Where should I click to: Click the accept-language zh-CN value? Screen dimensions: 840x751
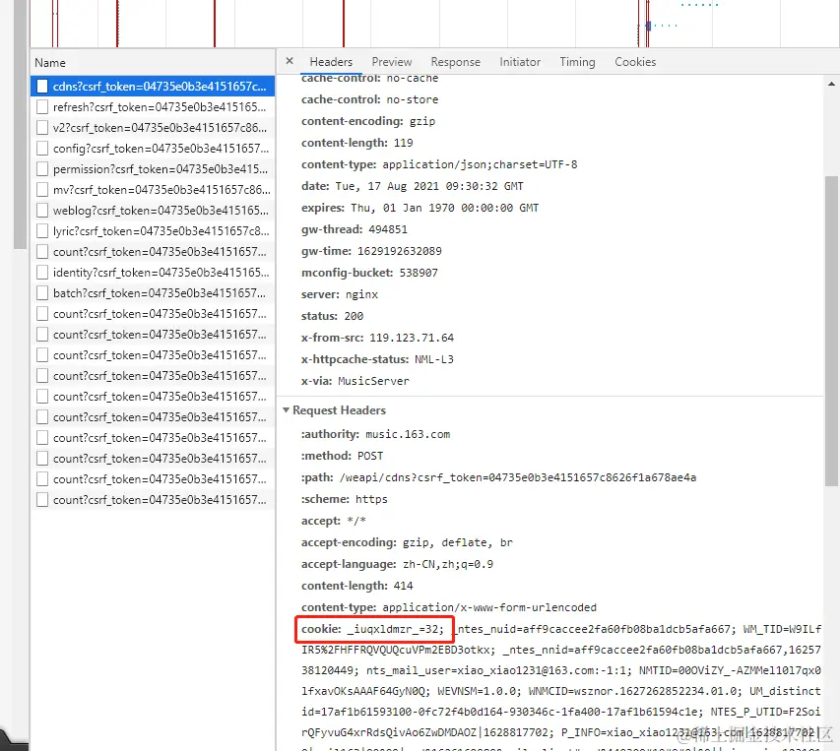click(x=448, y=564)
